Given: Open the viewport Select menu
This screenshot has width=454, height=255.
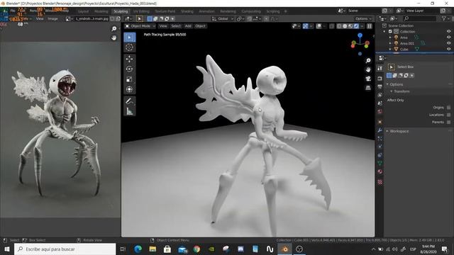Looking at the screenshot, I should [176, 26].
